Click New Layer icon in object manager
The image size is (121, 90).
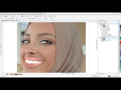point(99,74)
